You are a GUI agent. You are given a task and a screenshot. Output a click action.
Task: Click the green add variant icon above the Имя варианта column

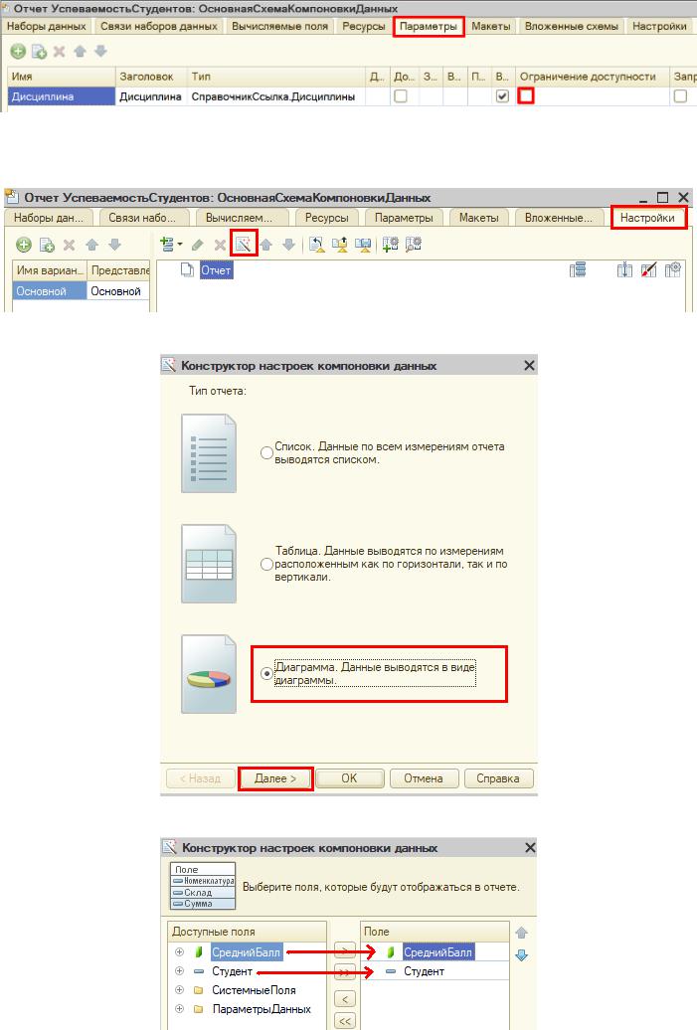point(24,245)
